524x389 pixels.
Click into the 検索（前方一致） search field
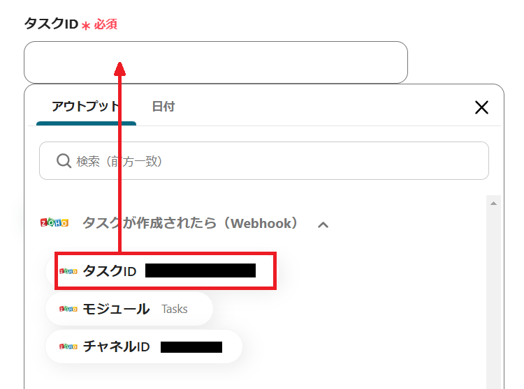coord(272,161)
